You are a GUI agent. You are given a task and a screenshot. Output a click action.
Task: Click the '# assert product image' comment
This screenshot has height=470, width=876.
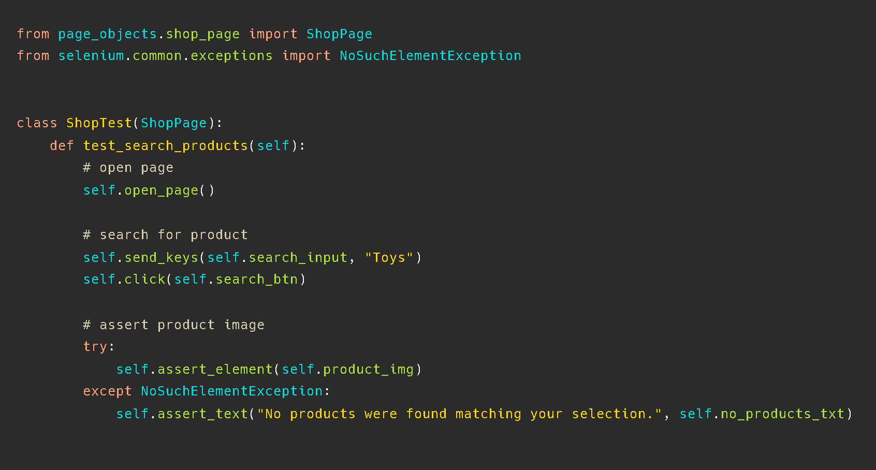(173, 325)
